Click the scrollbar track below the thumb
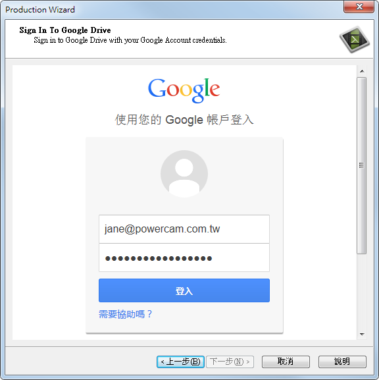 tap(362, 292)
